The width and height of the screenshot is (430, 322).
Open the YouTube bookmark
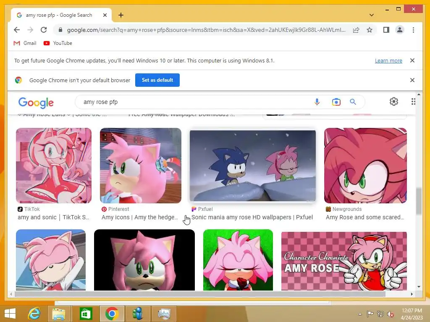[58, 43]
